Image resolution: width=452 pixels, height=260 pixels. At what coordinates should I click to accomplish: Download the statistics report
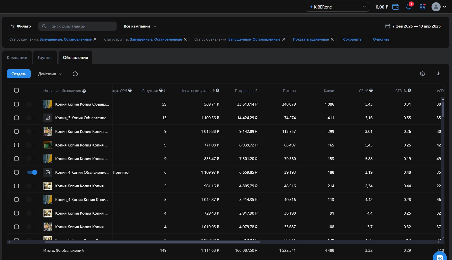tap(438, 74)
